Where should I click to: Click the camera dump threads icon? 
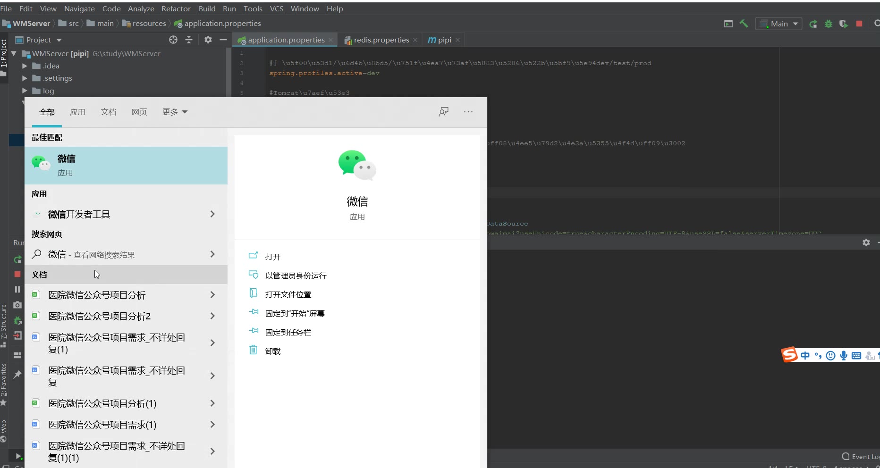coord(17,305)
